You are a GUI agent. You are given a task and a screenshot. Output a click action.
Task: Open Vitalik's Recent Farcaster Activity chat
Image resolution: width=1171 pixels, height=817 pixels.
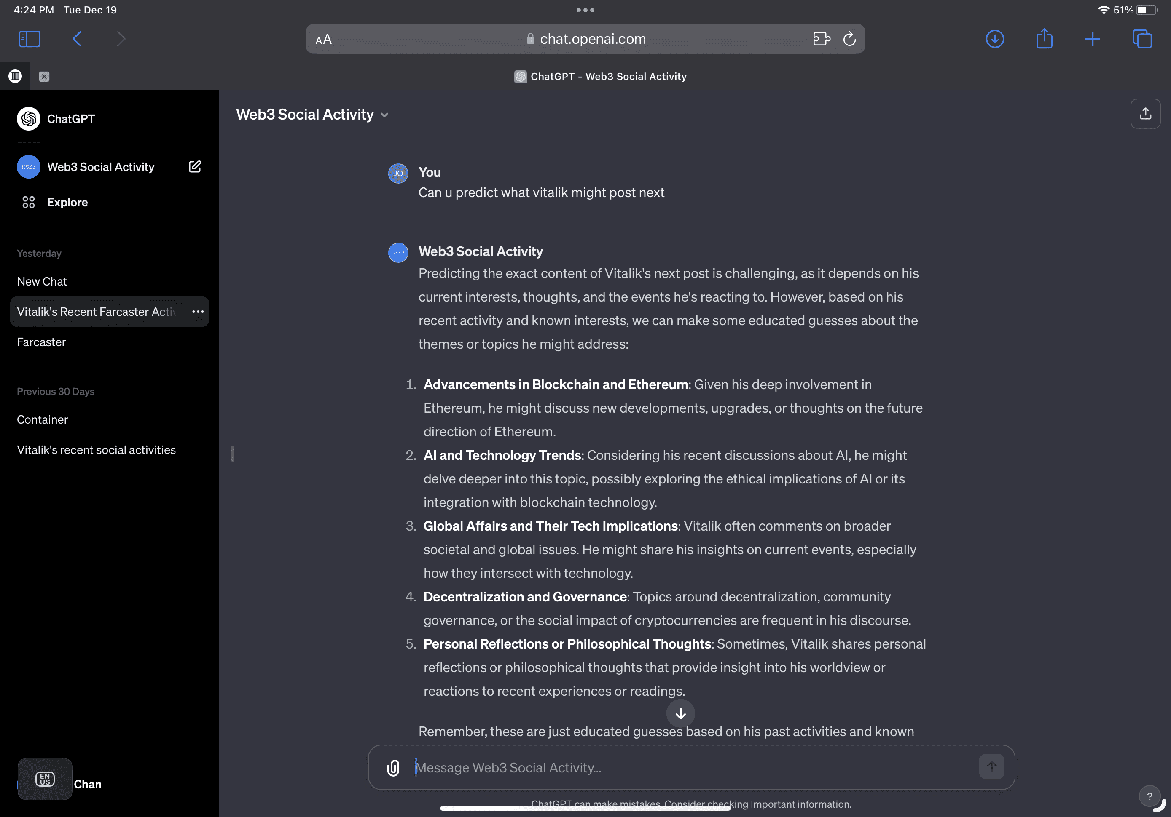pos(97,311)
